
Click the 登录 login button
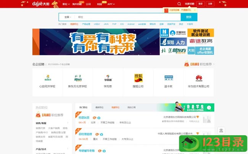coord(201,4)
